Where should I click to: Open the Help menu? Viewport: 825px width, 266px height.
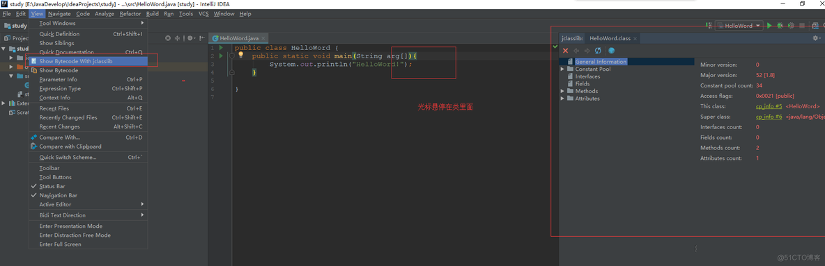(x=245, y=14)
